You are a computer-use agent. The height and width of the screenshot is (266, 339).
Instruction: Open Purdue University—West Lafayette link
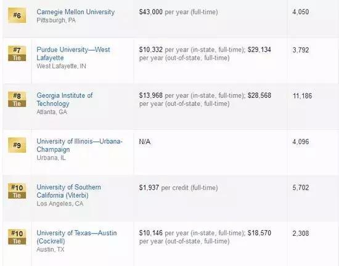point(73,54)
